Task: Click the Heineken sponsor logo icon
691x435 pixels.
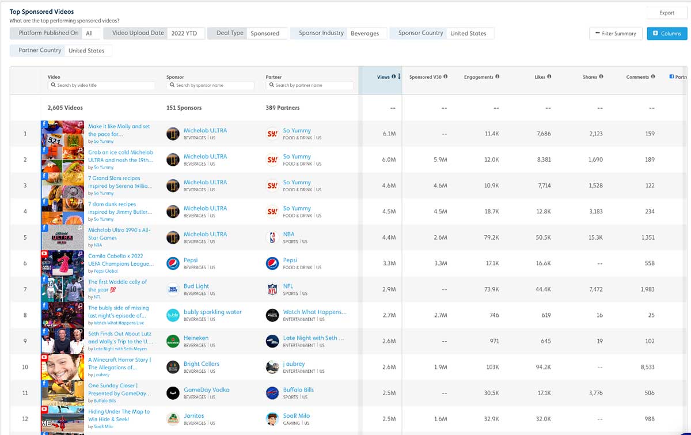Action: point(173,341)
